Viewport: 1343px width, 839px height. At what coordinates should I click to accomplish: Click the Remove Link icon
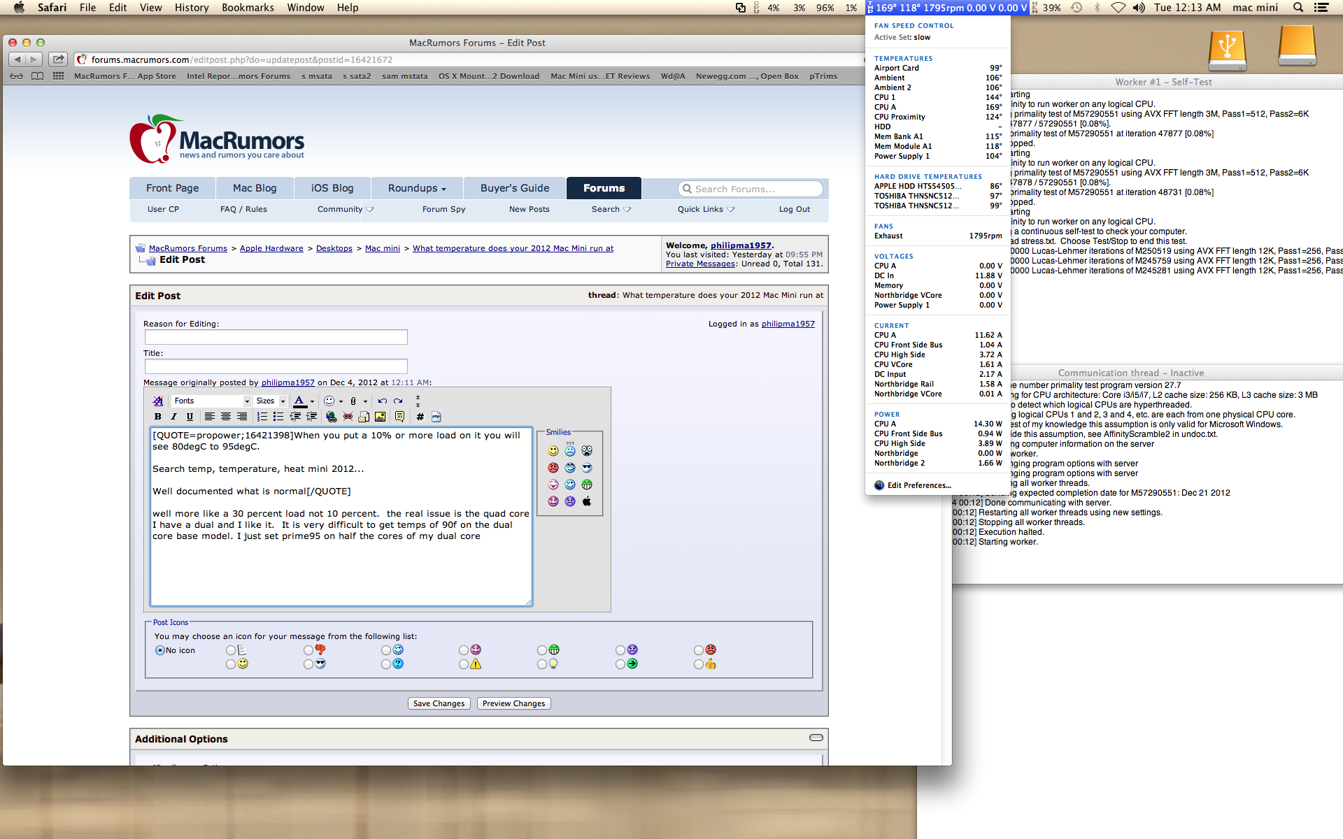[348, 417]
